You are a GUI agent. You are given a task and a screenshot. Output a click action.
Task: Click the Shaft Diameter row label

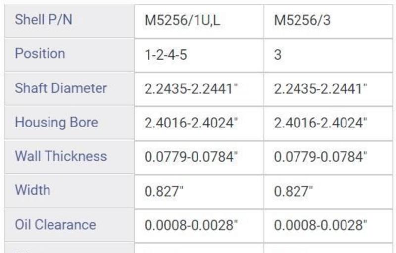[x=61, y=88]
